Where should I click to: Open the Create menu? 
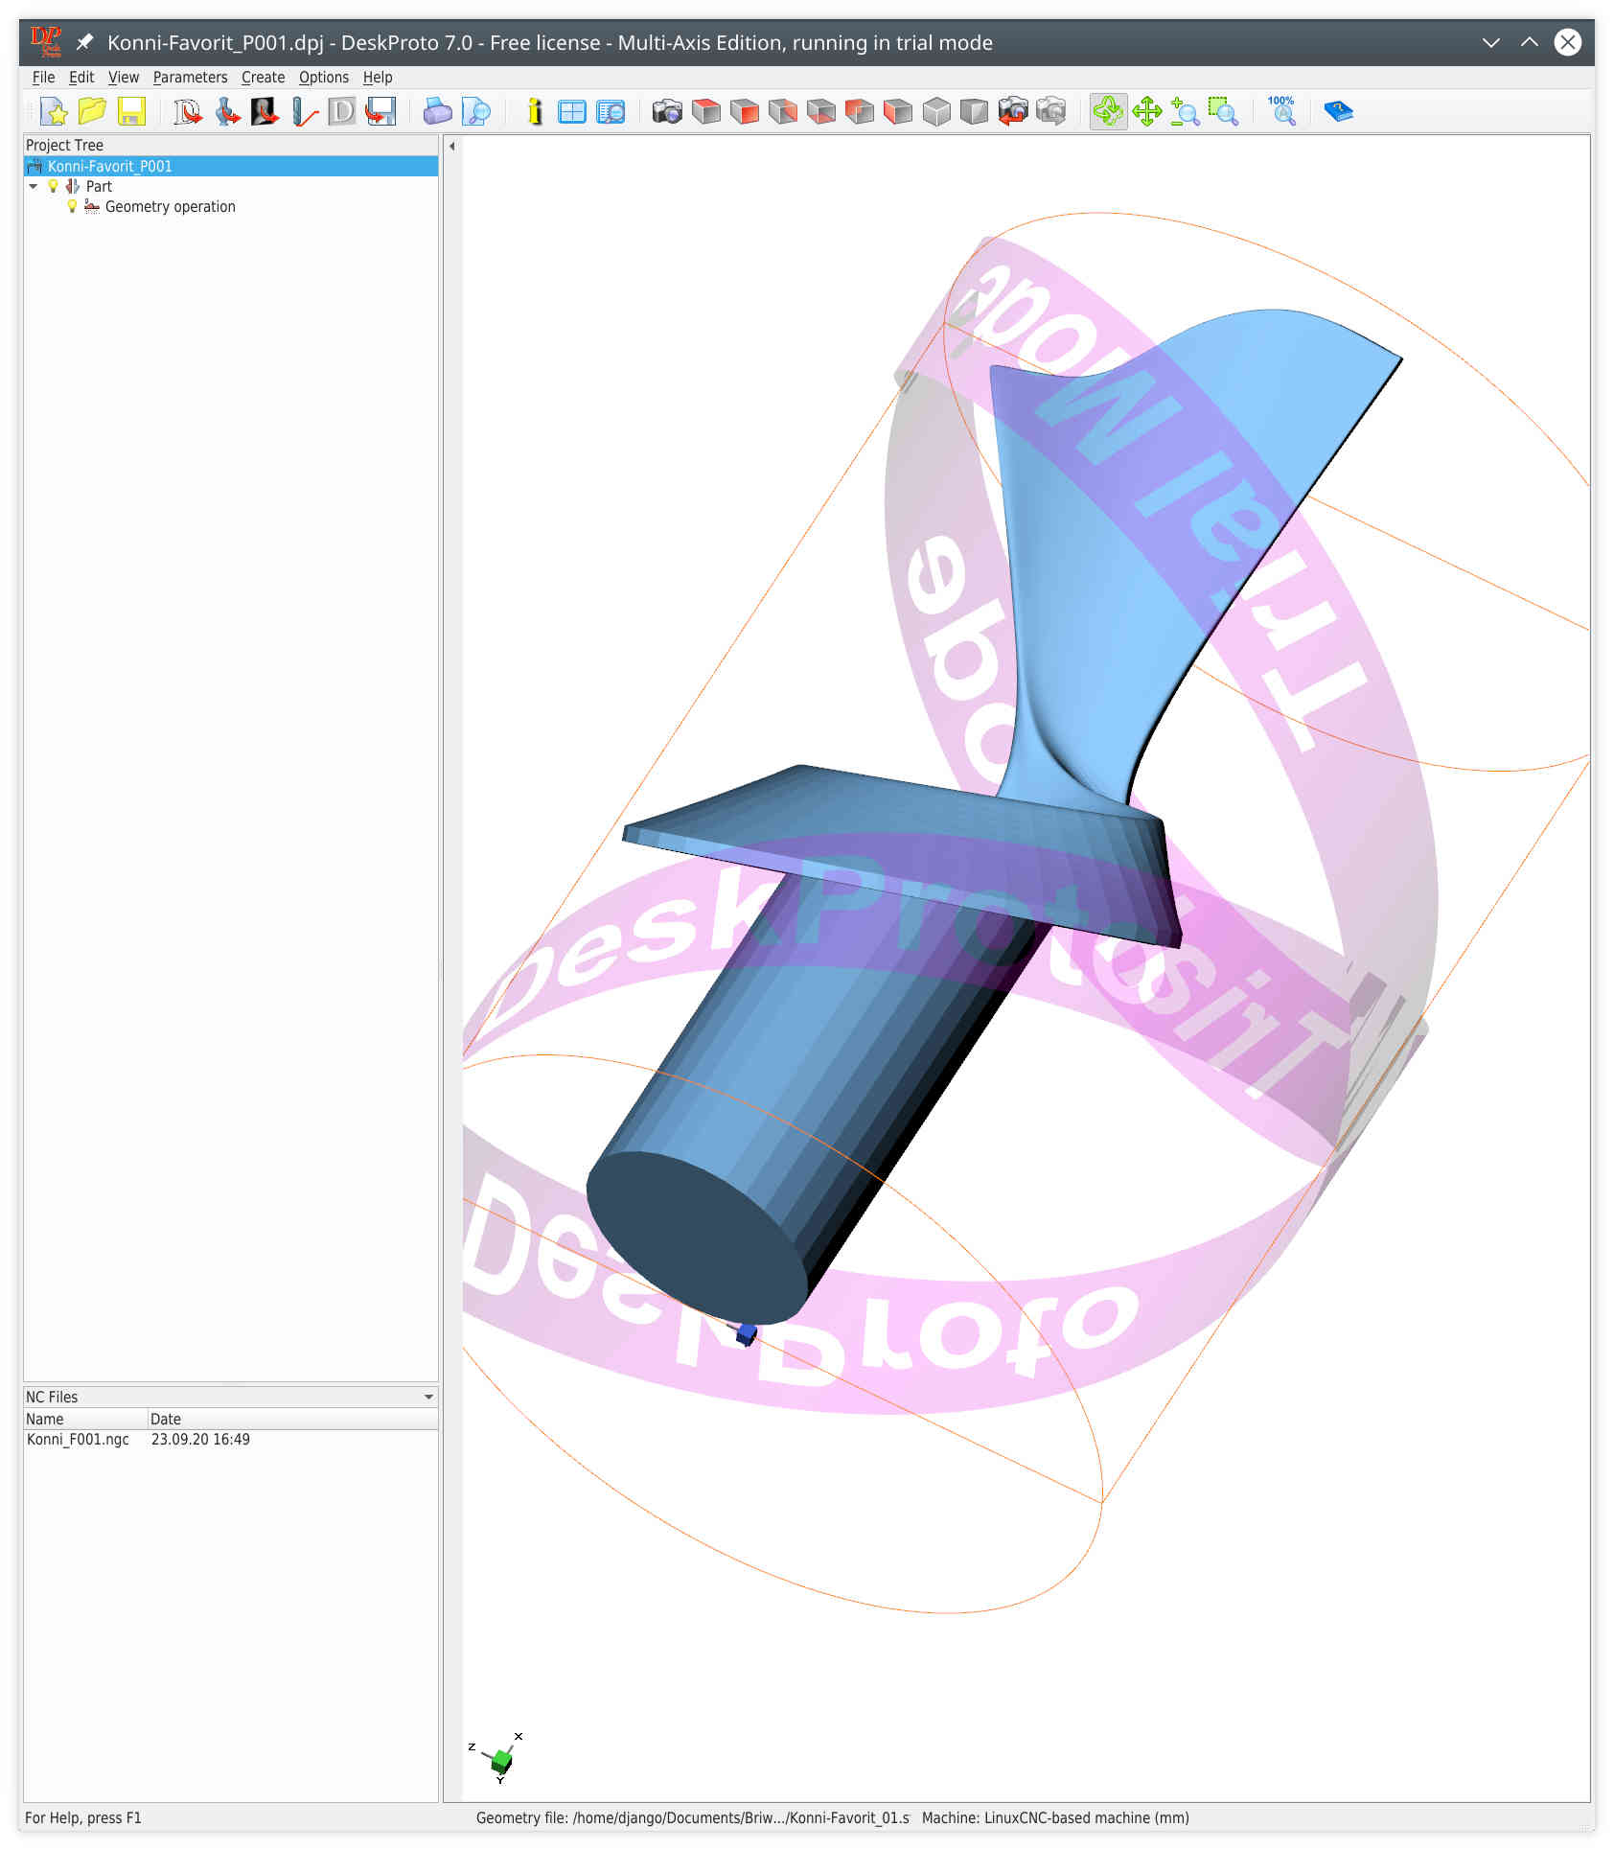coord(263,77)
